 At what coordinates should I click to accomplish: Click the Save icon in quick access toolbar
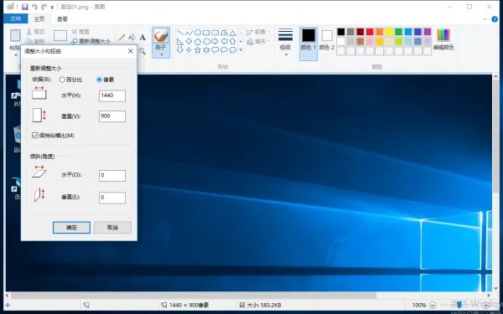pos(24,7)
